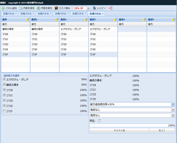The width and height of the screenshot is (177, 143).
Task: Click 内容を復元 restore contents button
Action: [x=45, y=8]
